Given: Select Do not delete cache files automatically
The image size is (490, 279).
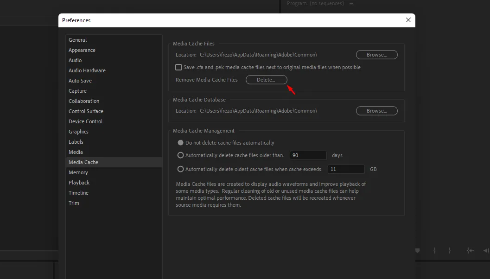Looking at the screenshot, I should (180, 143).
